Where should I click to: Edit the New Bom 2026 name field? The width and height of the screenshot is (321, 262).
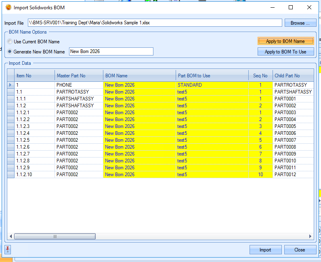click(x=111, y=51)
